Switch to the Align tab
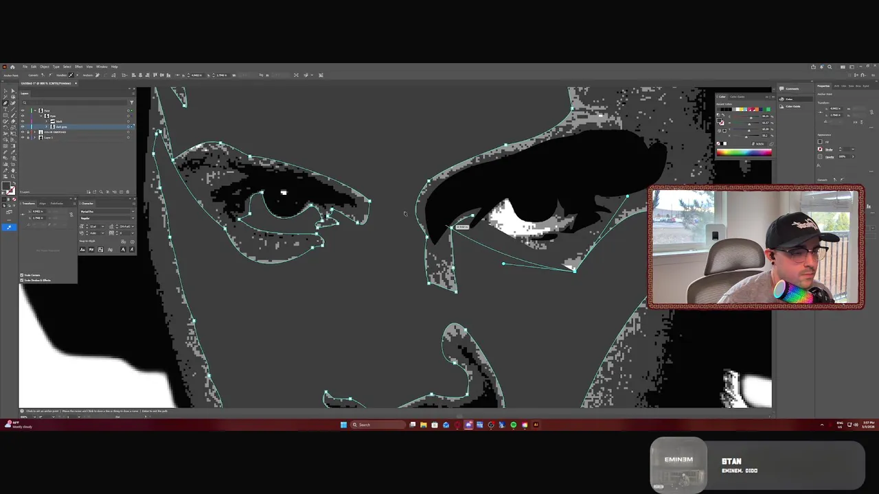The height and width of the screenshot is (494, 879). [43, 203]
